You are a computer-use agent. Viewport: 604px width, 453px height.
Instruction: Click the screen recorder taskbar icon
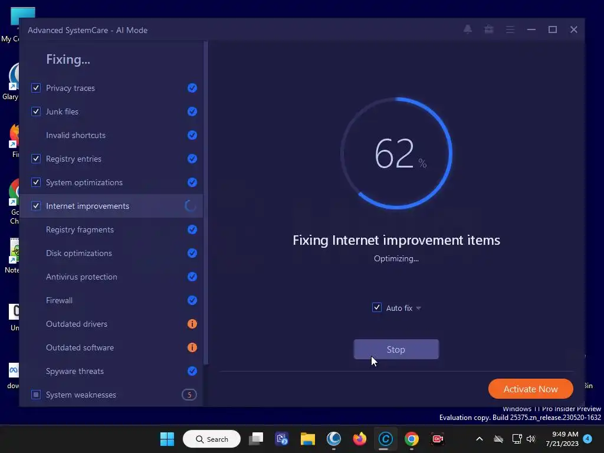(438, 439)
